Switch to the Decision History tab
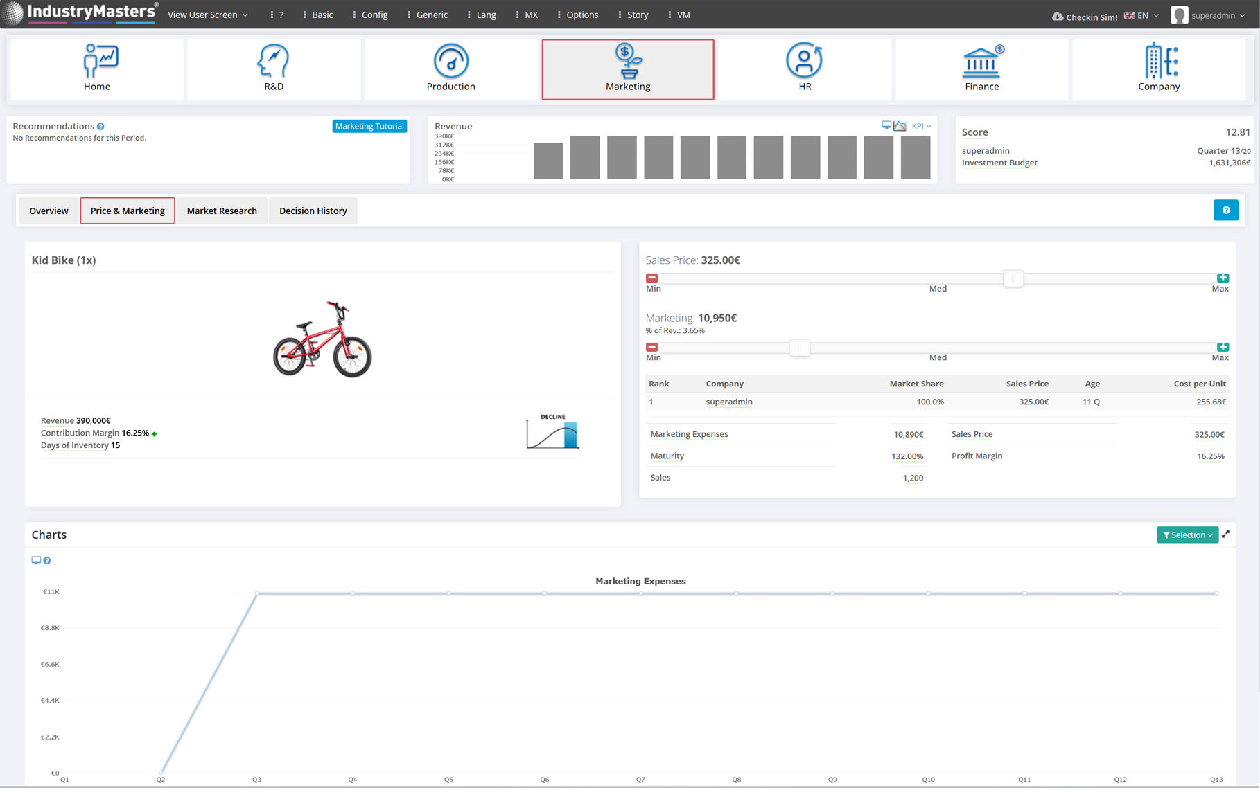This screenshot has width=1260, height=788. [x=313, y=211]
